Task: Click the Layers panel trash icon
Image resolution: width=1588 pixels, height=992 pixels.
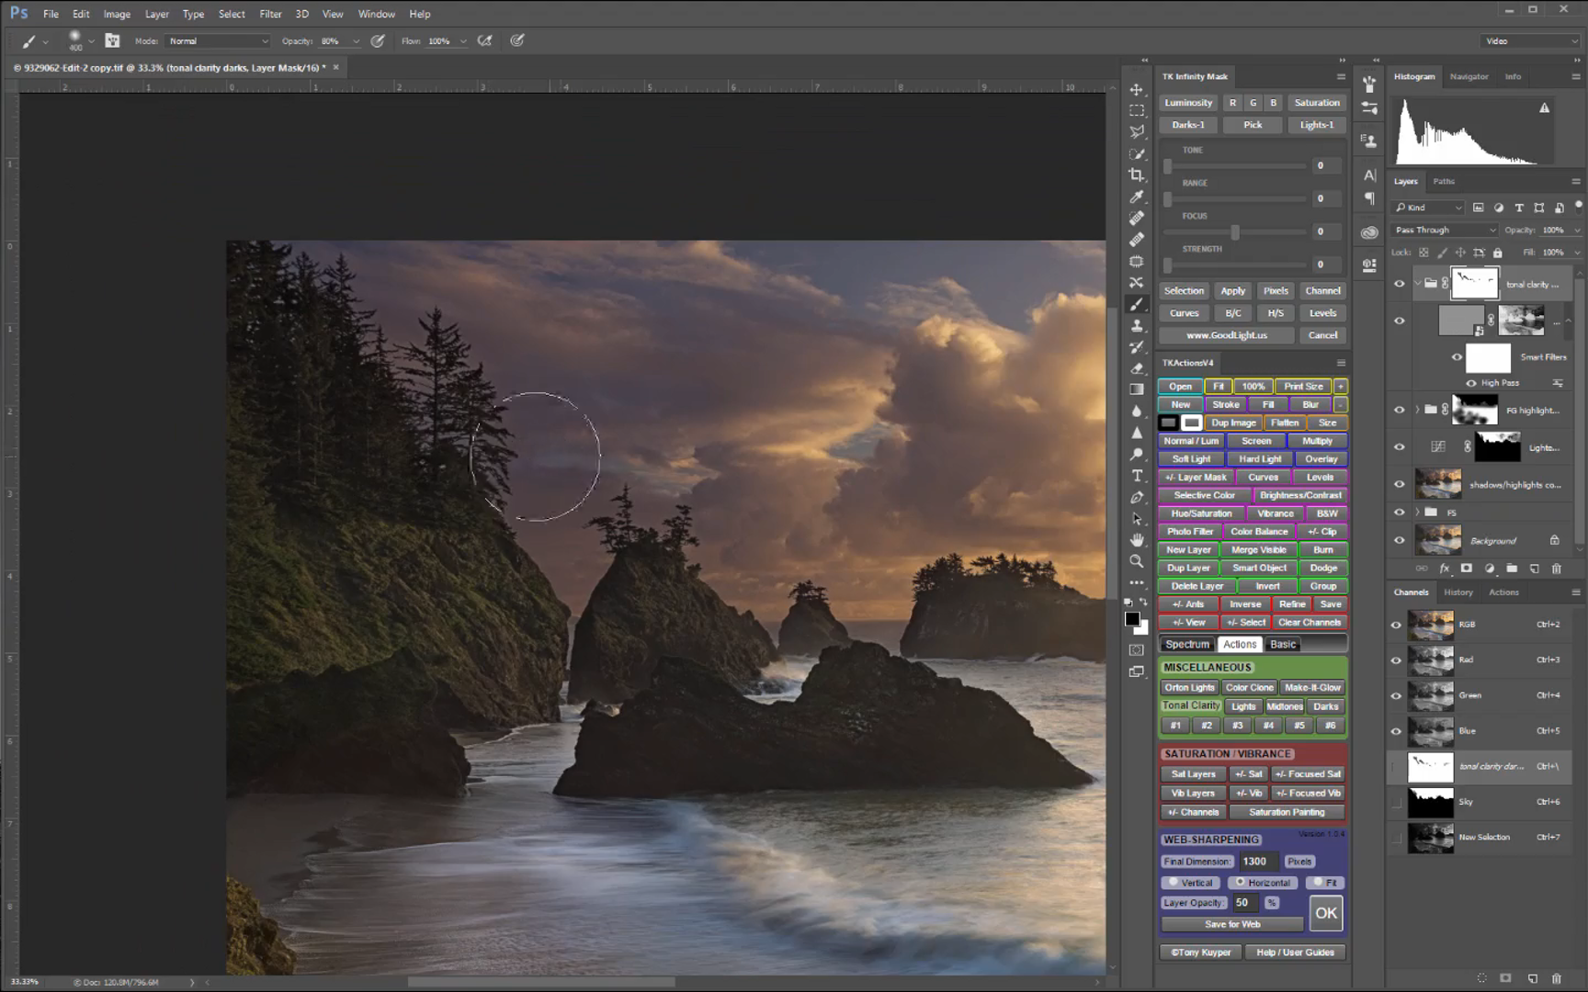Action: [1557, 569]
